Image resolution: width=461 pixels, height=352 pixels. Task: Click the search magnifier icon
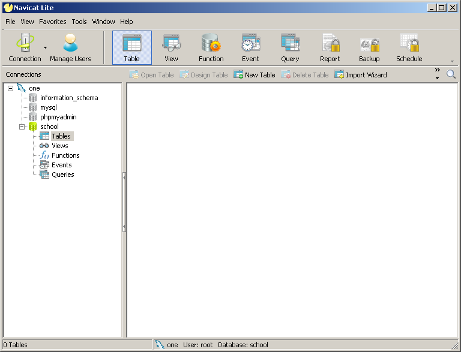tap(451, 74)
